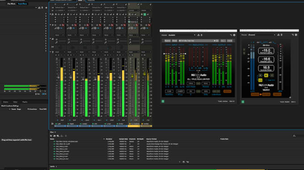Image resolution: width=304 pixels, height=170 pixels.
Task: Select the Levels panel tab
Action: click(x=52, y=166)
